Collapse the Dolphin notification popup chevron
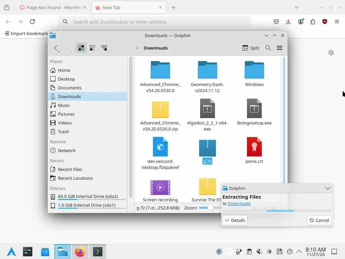This screenshot has width=345, height=259. tap(327, 188)
